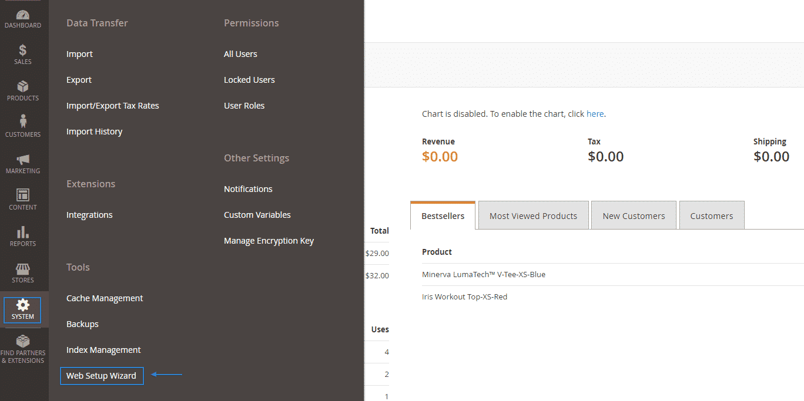Open the New Customers tab
Image resolution: width=804 pixels, height=401 pixels.
click(x=634, y=215)
